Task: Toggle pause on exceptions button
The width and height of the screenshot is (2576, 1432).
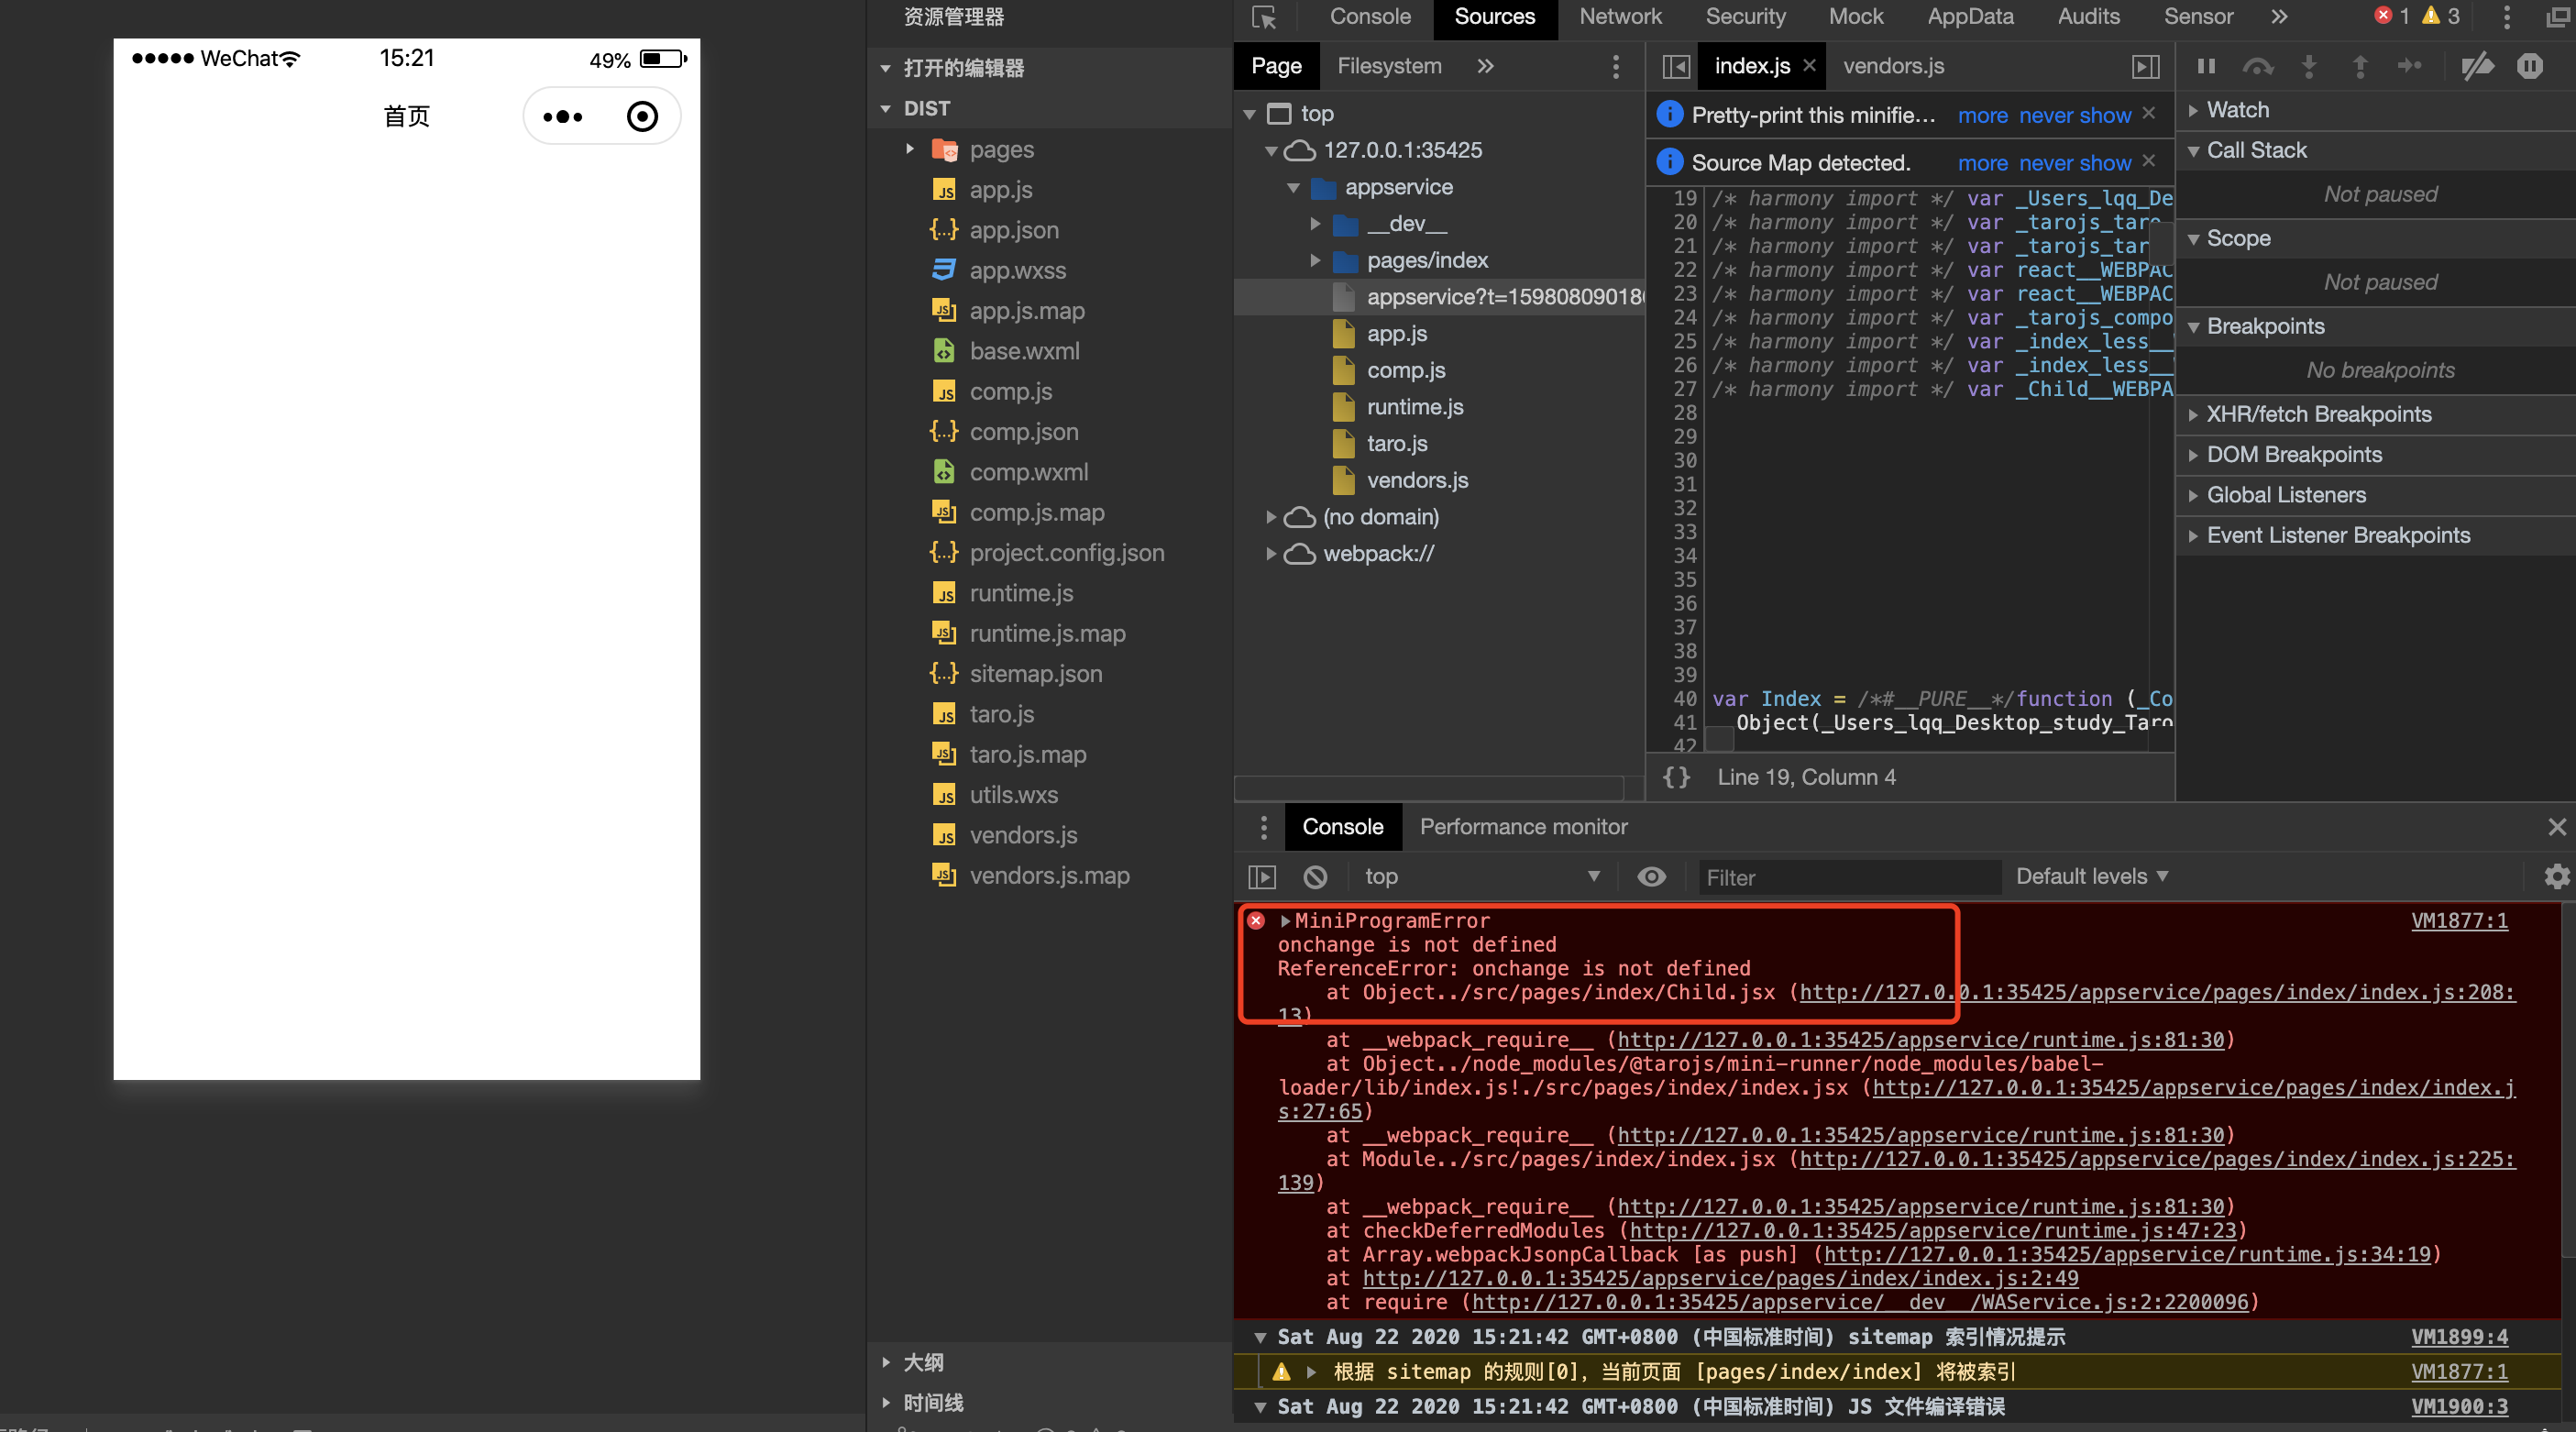Action: pos(2529,66)
